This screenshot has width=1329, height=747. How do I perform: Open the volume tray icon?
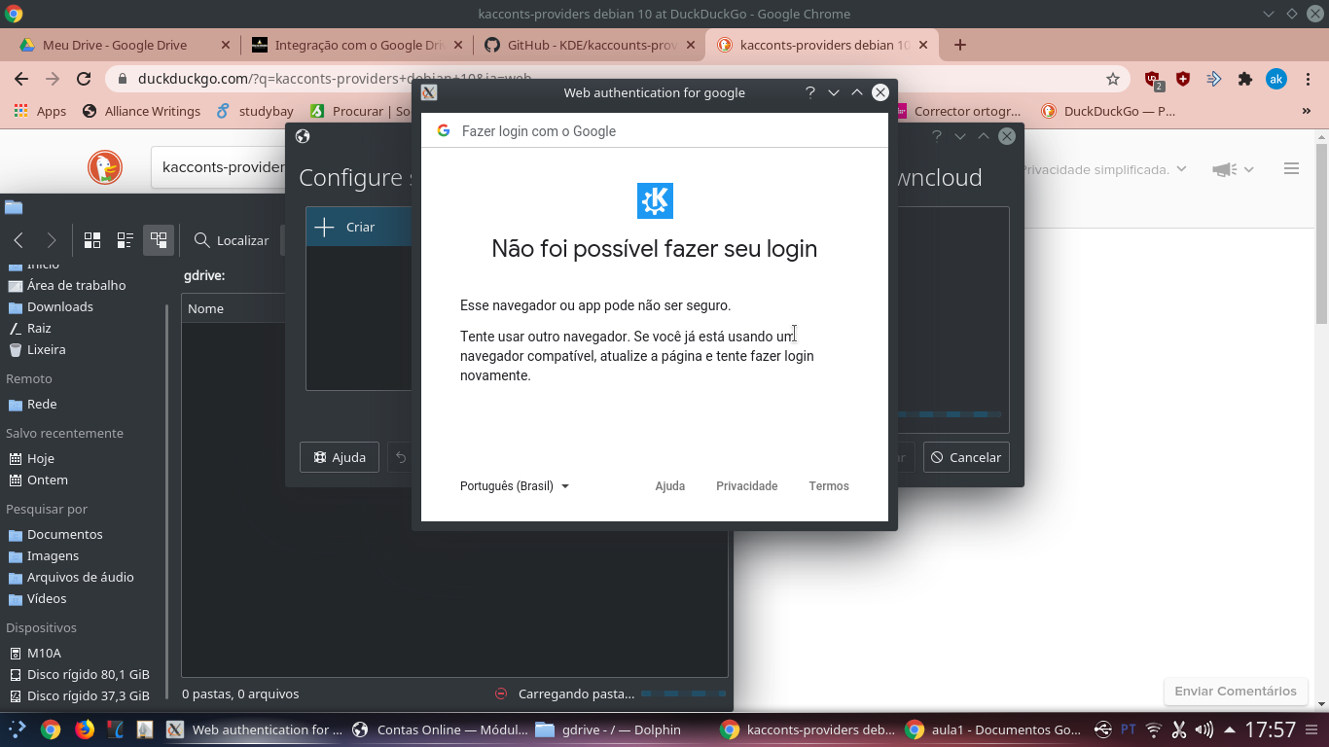point(1204,729)
